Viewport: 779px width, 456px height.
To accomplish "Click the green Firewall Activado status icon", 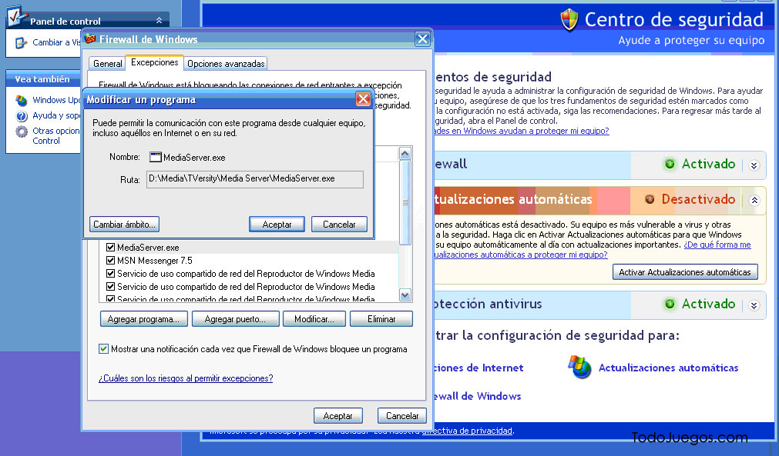I will point(670,164).
